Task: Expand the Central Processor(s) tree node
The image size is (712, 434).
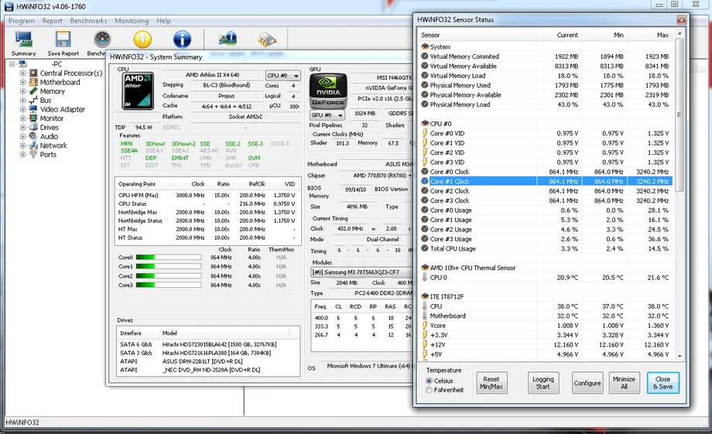Action: point(22,73)
